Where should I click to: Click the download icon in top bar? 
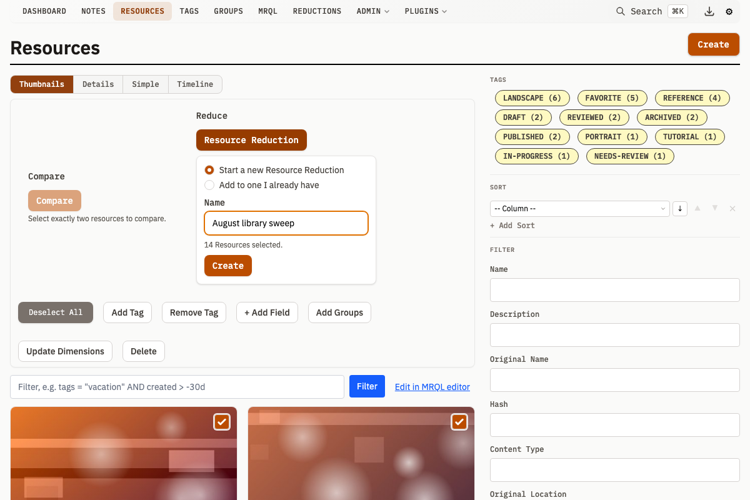point(709,11)
